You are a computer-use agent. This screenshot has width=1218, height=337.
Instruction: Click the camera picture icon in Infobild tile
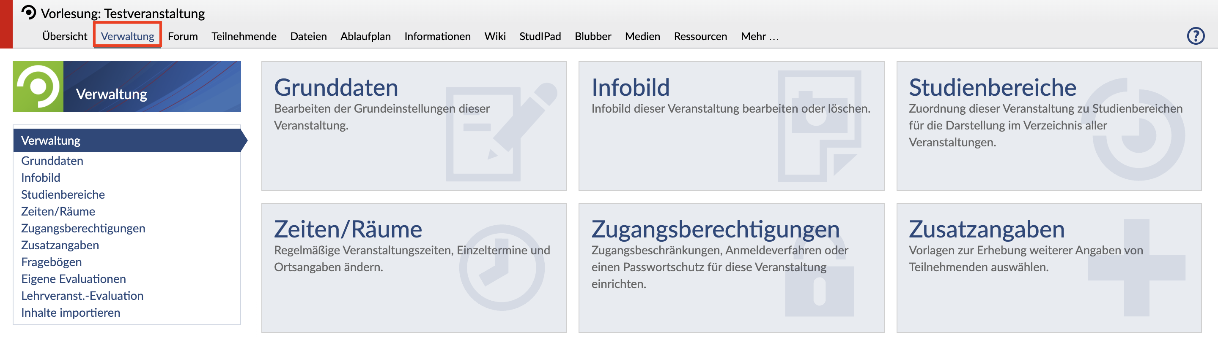(819, 125)
